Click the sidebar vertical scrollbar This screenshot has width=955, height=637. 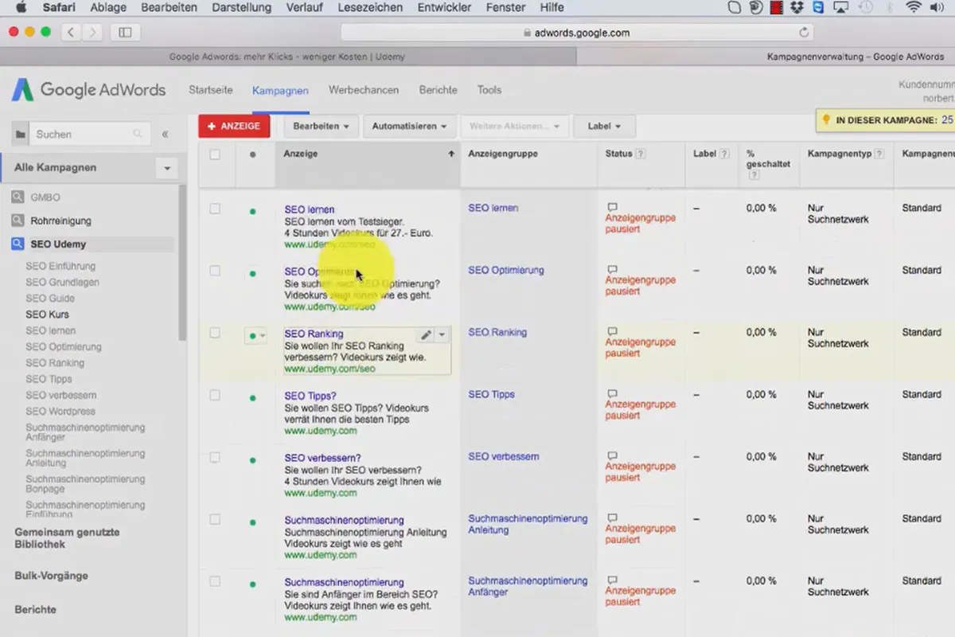(182, 263)
